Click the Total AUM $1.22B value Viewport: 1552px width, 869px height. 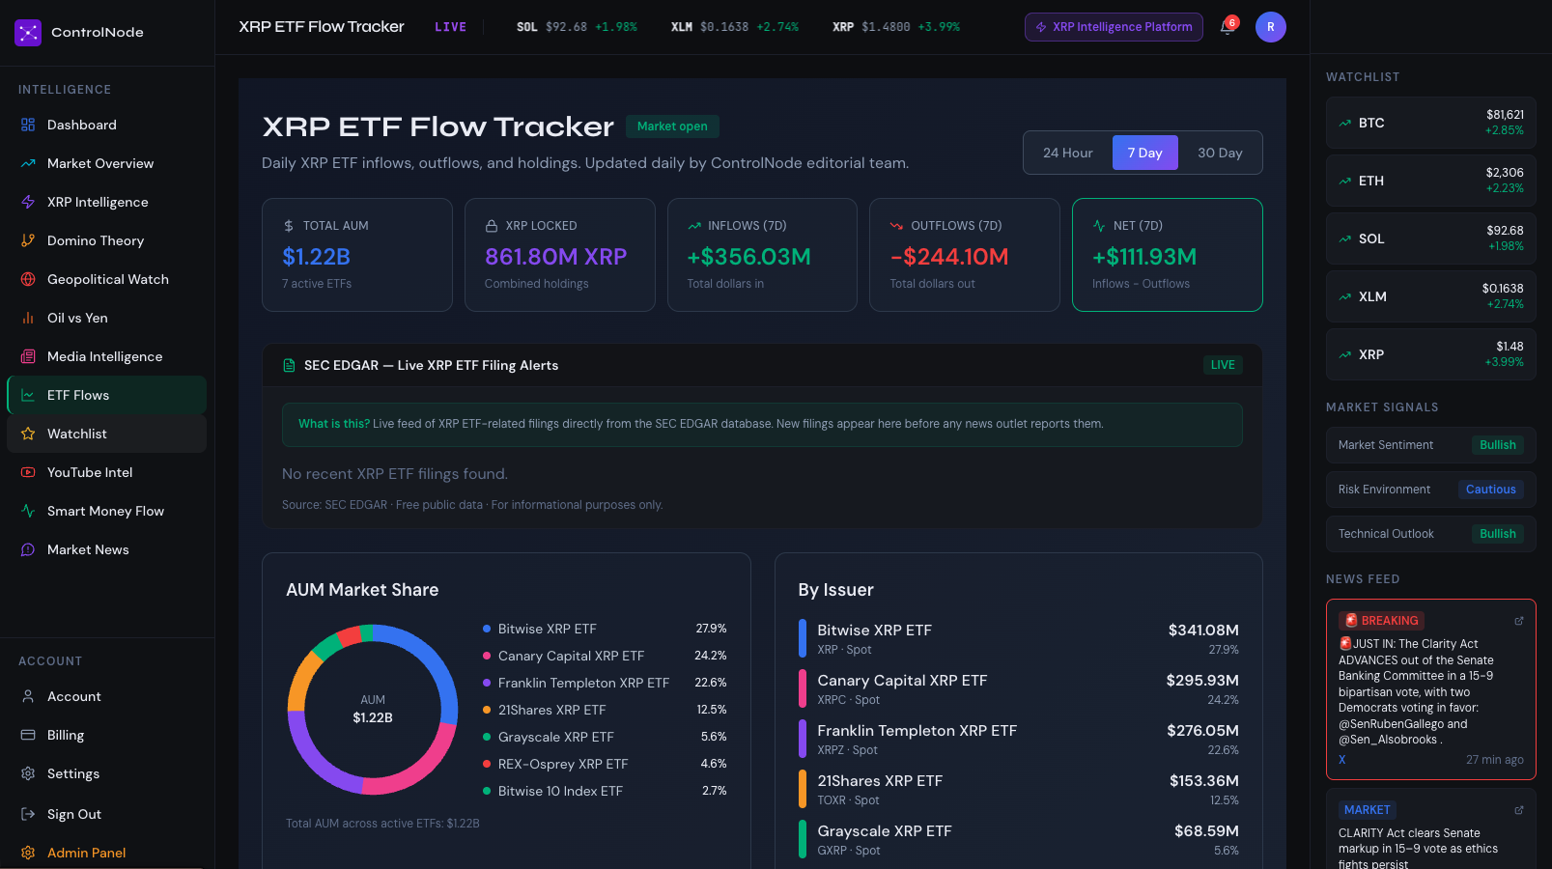pyautogui.click(x=316, y=257)
